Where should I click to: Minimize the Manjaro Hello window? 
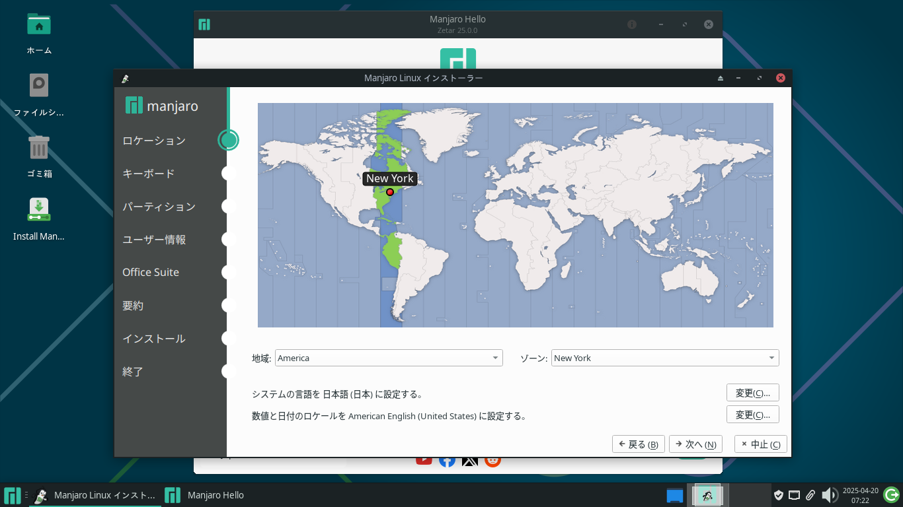661,24
